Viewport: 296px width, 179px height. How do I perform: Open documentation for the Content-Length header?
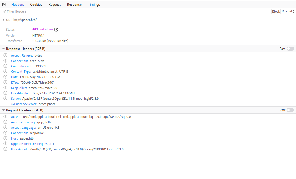22,66
